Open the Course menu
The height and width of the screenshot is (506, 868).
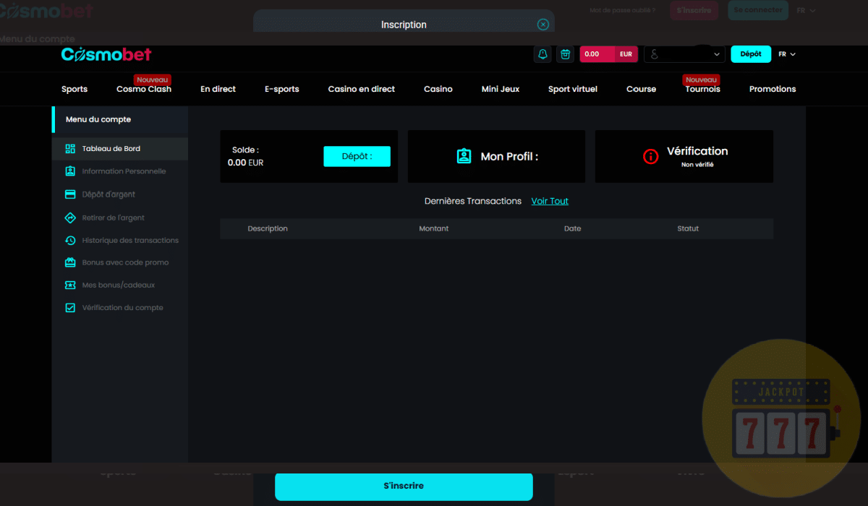coord(642,89)
